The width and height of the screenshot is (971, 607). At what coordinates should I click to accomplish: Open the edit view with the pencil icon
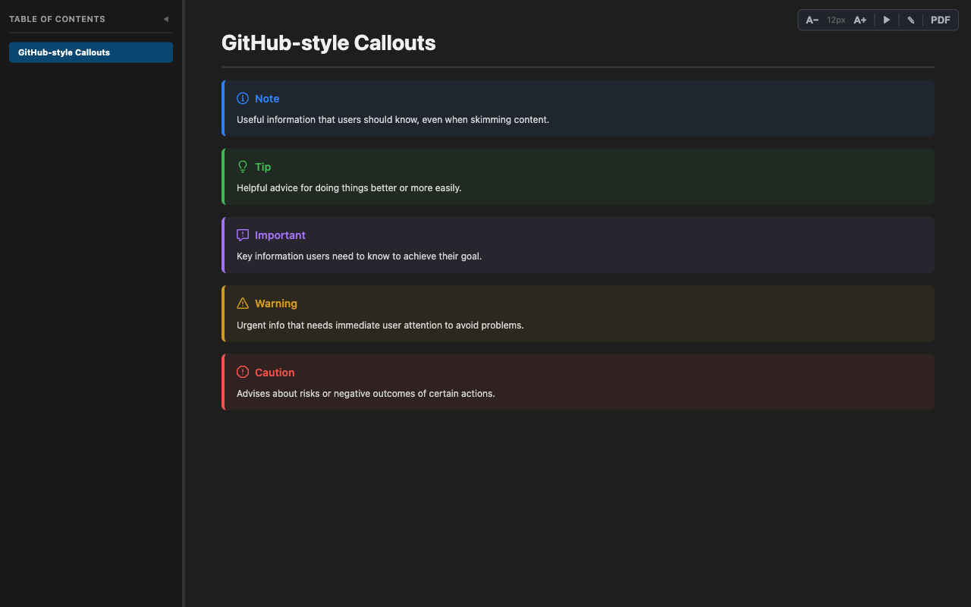tap(910, 20)
